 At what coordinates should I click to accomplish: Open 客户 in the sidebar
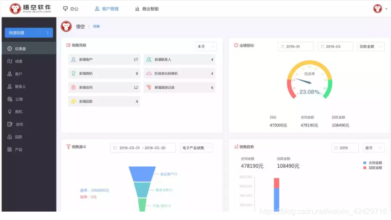[29, 74]
